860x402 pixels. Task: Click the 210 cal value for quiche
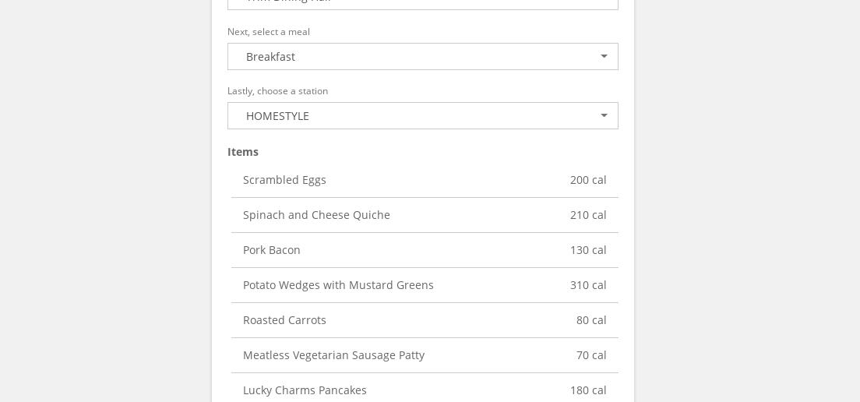[x=588, y=215]
